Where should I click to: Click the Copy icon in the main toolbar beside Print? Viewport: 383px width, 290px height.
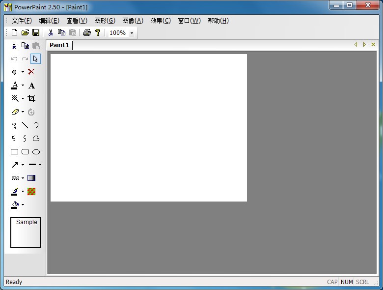(x=61, y=32)
